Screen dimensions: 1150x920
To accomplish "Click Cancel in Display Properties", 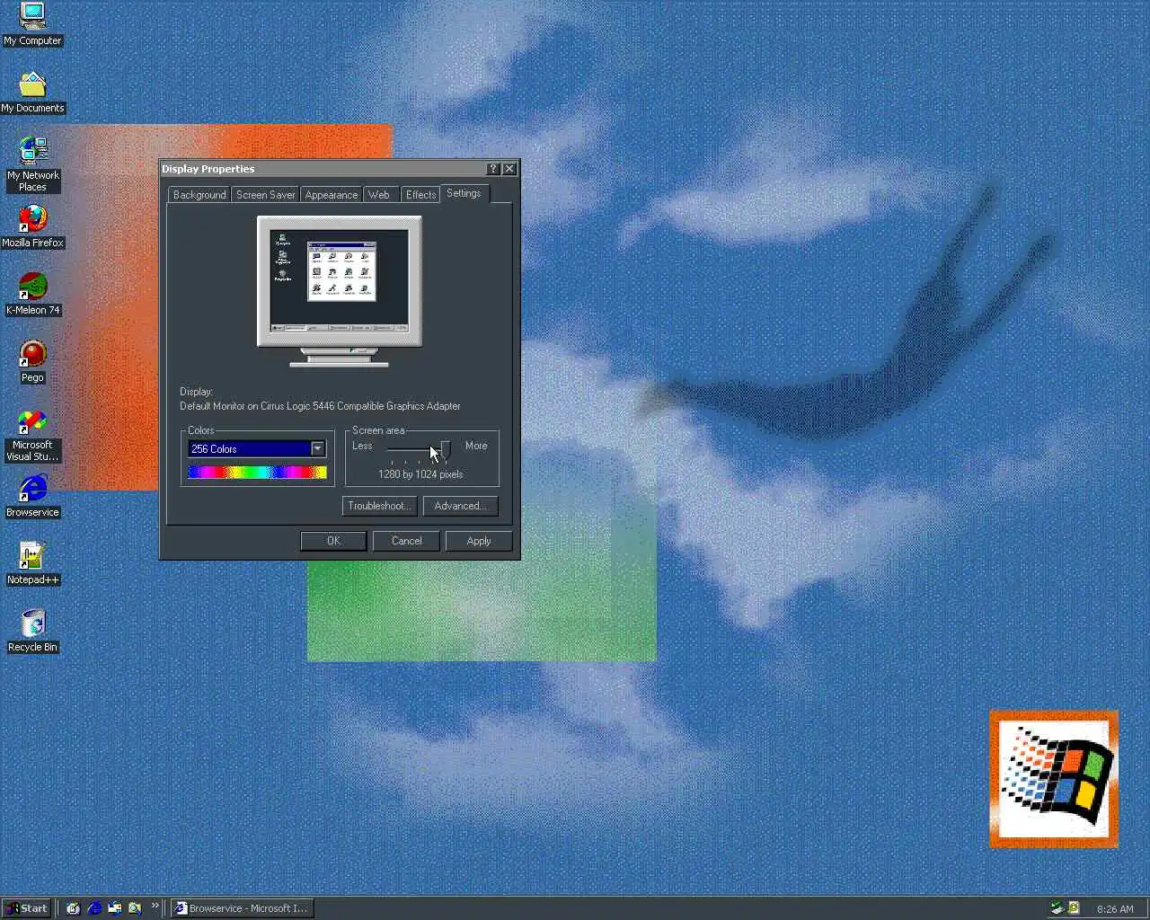I will tap(406, 541).
